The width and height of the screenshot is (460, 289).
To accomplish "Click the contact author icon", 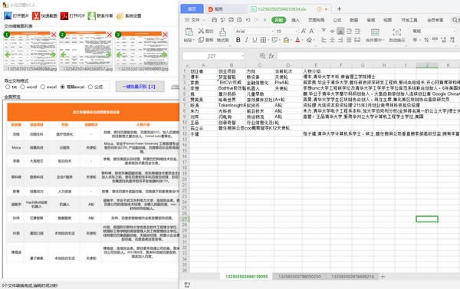I will (x=92, y=15).
